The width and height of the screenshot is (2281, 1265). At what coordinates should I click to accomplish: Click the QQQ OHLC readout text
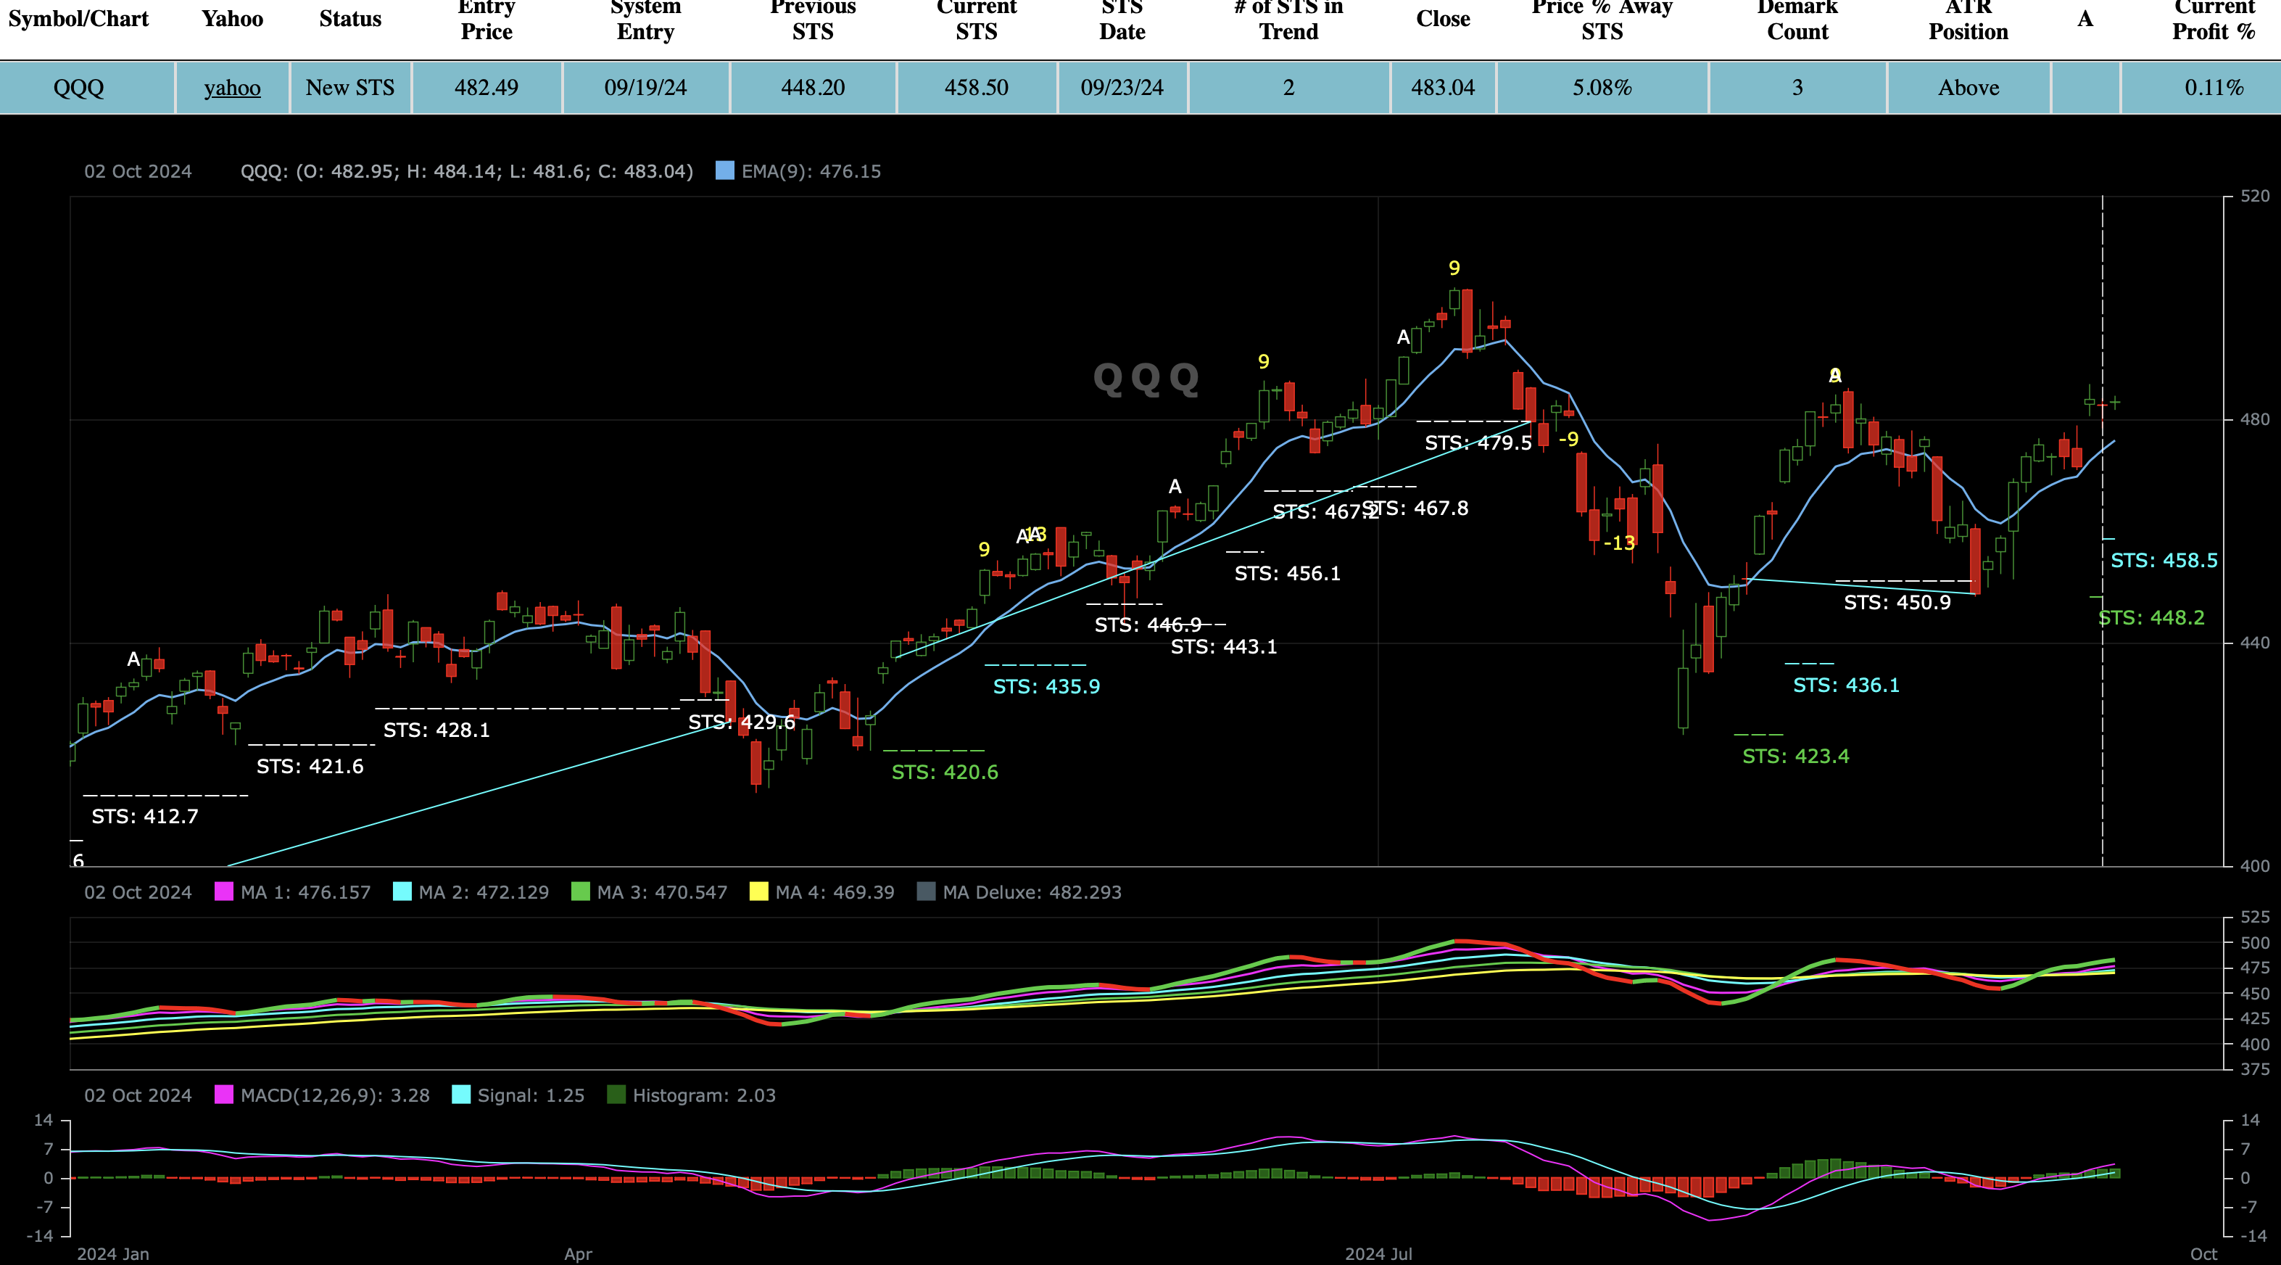coord(467,172)
